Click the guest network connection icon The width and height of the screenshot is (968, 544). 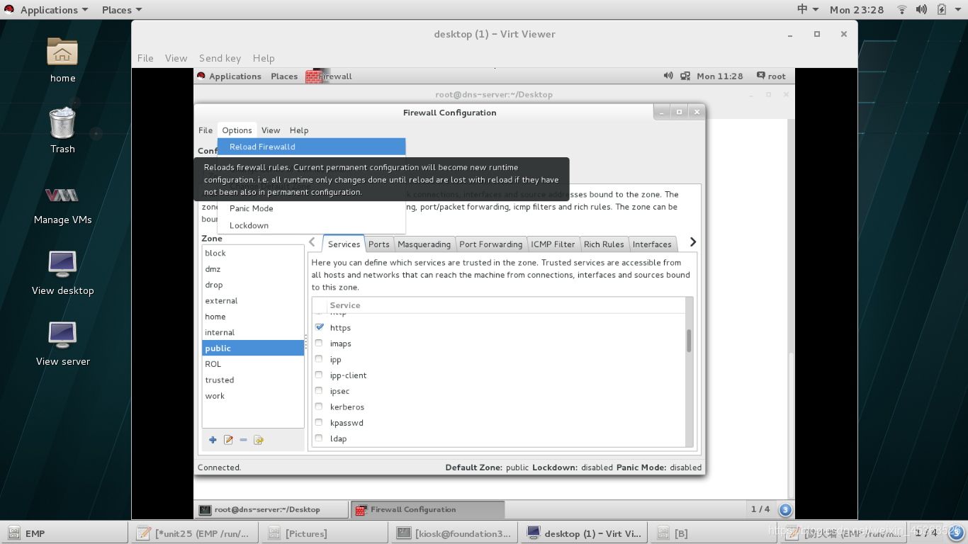pos(685,76)
